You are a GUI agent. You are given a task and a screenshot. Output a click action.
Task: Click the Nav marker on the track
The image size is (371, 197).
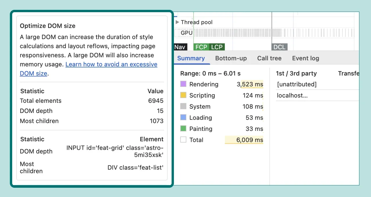point(180,47)
